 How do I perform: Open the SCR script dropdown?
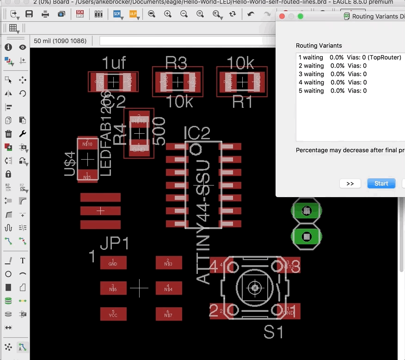pos(117,14)
